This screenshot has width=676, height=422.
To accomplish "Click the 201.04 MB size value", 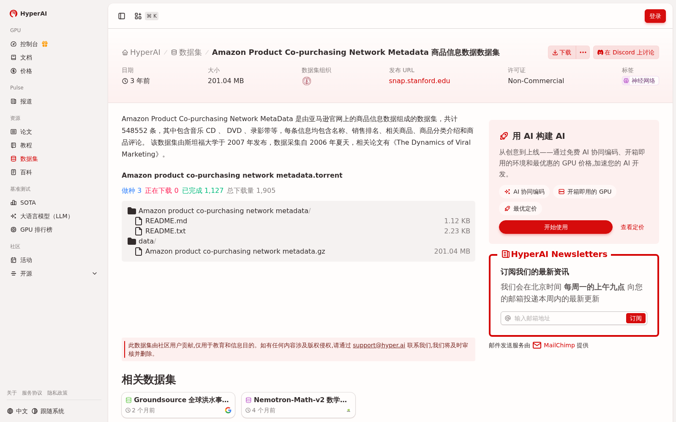I will [226, 81].
